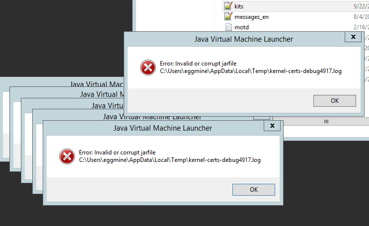
Task: Click OK in the upper right error dialog
Action: point(334,101)
